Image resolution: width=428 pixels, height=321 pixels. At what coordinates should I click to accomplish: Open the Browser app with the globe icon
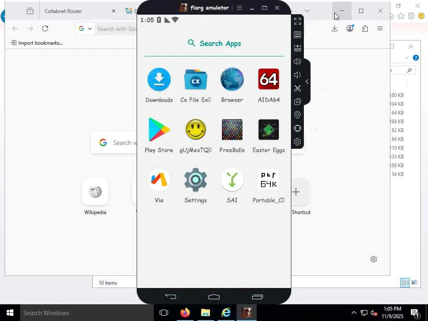coord(232,79)
